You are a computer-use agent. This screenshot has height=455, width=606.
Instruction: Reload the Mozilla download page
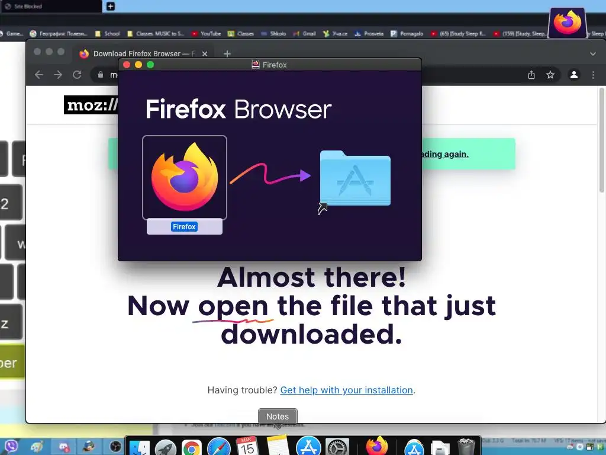(x=77, y=74)
